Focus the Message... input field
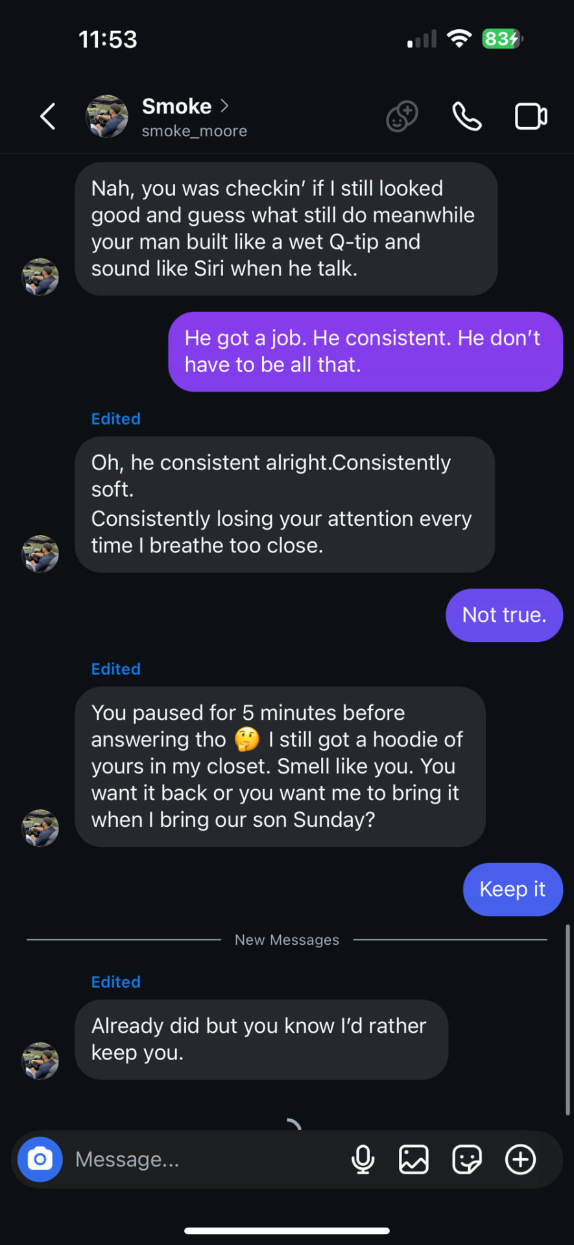 pos(208,1159)
